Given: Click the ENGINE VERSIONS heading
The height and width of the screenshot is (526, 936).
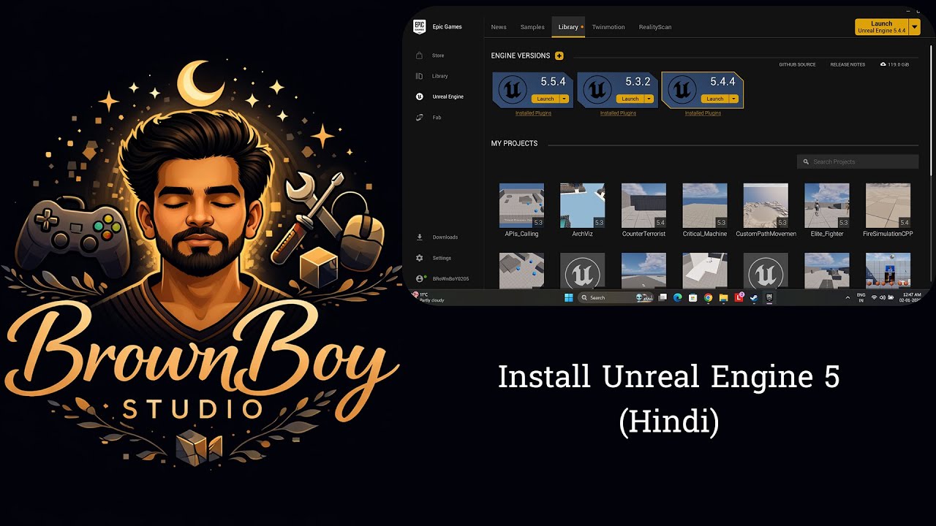Looking at the screenshot, I should (520, 56).
